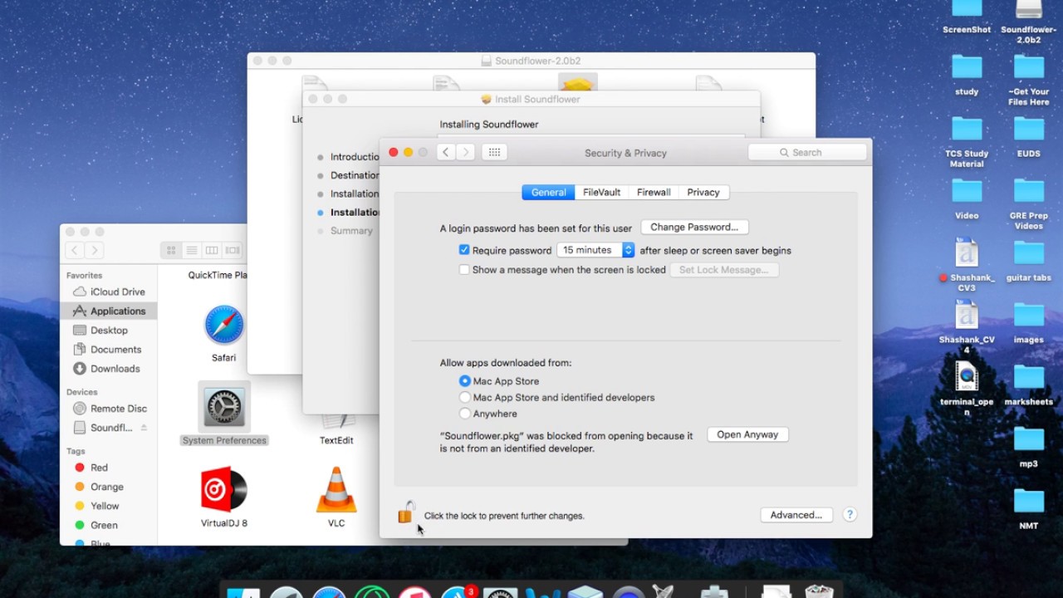
Task: Open TextEdit app in Finder
Action: [336, 422]
